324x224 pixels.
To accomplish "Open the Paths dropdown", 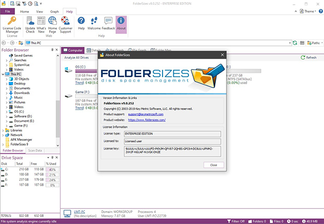I will (315, 43).
